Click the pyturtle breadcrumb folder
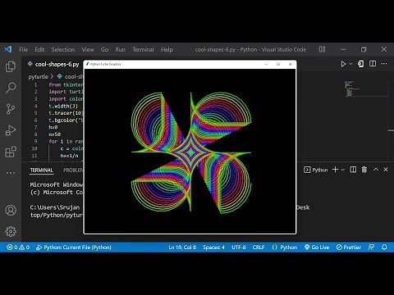This screenshot has width=394, height=295. [x=38, y=77]
